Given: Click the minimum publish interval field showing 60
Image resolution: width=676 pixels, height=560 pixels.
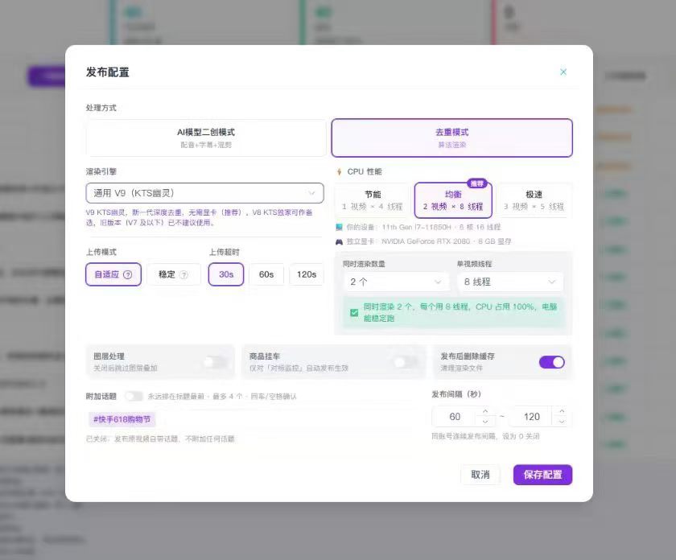Looking at the screenshot, I should click(455, 417).
